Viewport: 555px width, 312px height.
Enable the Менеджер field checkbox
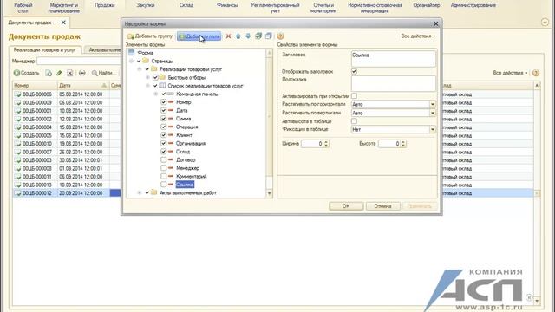click(x=164, y=168)
